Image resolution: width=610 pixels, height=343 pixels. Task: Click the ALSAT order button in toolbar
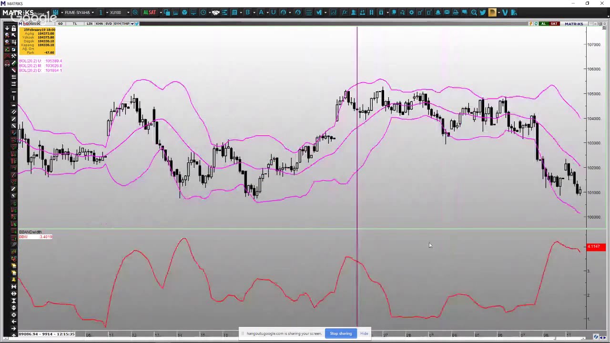(x=150, y=12)
